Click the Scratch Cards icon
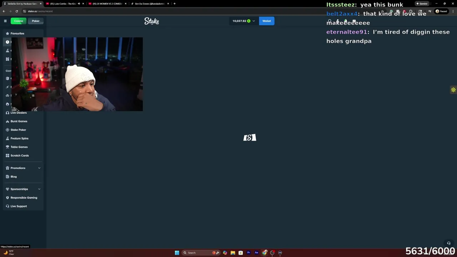 (x=7, y=156)
